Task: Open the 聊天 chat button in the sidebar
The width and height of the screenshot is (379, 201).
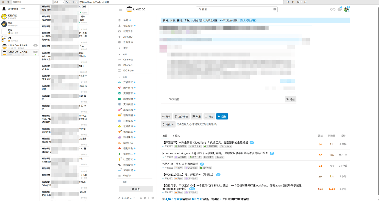Action: (x=136, y=189)
